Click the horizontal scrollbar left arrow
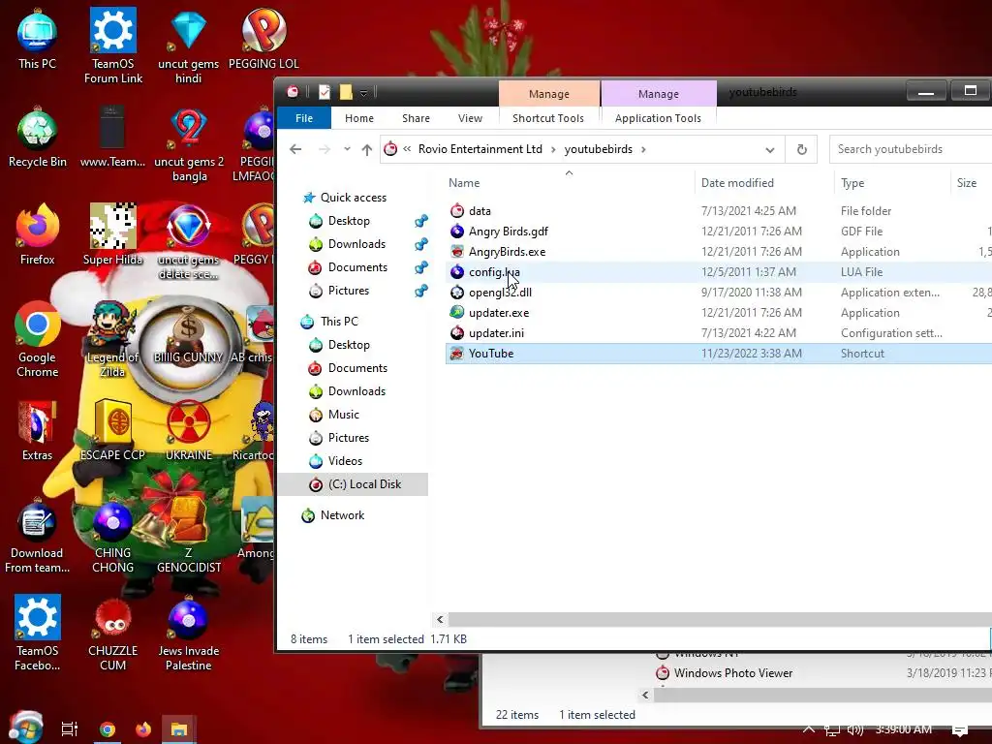This screenshot has height=744, width=992. (x=440, y=619)
